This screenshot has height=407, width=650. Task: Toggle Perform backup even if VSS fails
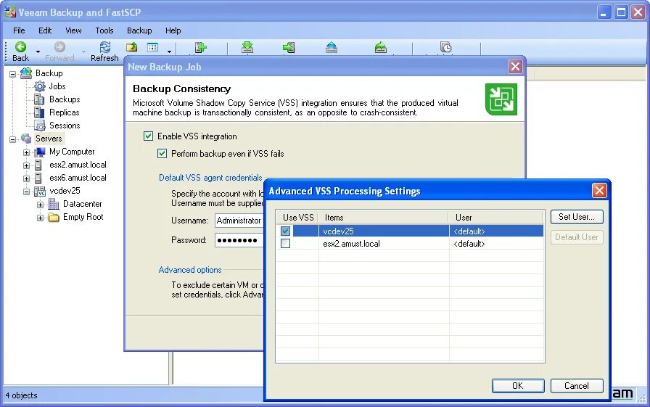pos(162,153)
